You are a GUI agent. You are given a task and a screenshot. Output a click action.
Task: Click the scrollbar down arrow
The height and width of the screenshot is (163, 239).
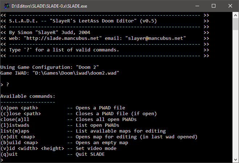pyautogui.click(x=235, y=160)
